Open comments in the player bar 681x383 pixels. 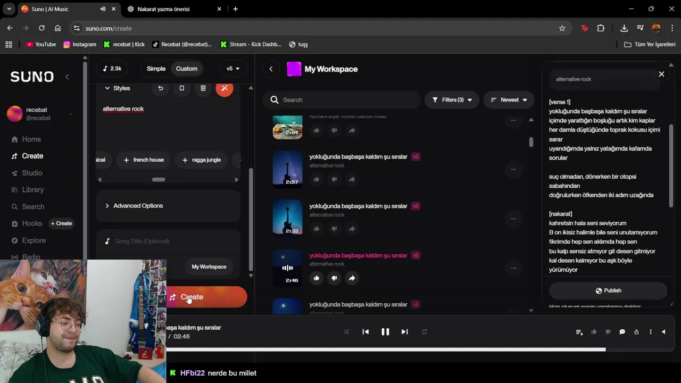tap(622, 332)
